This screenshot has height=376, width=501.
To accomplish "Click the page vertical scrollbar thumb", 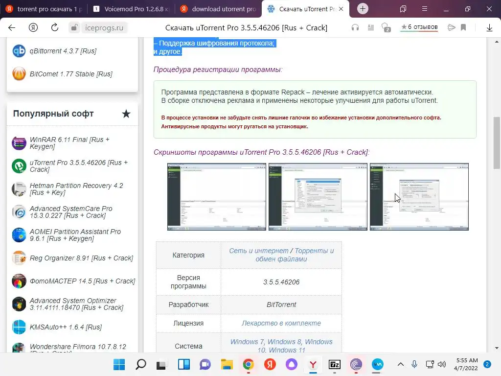I will (497, 143).
